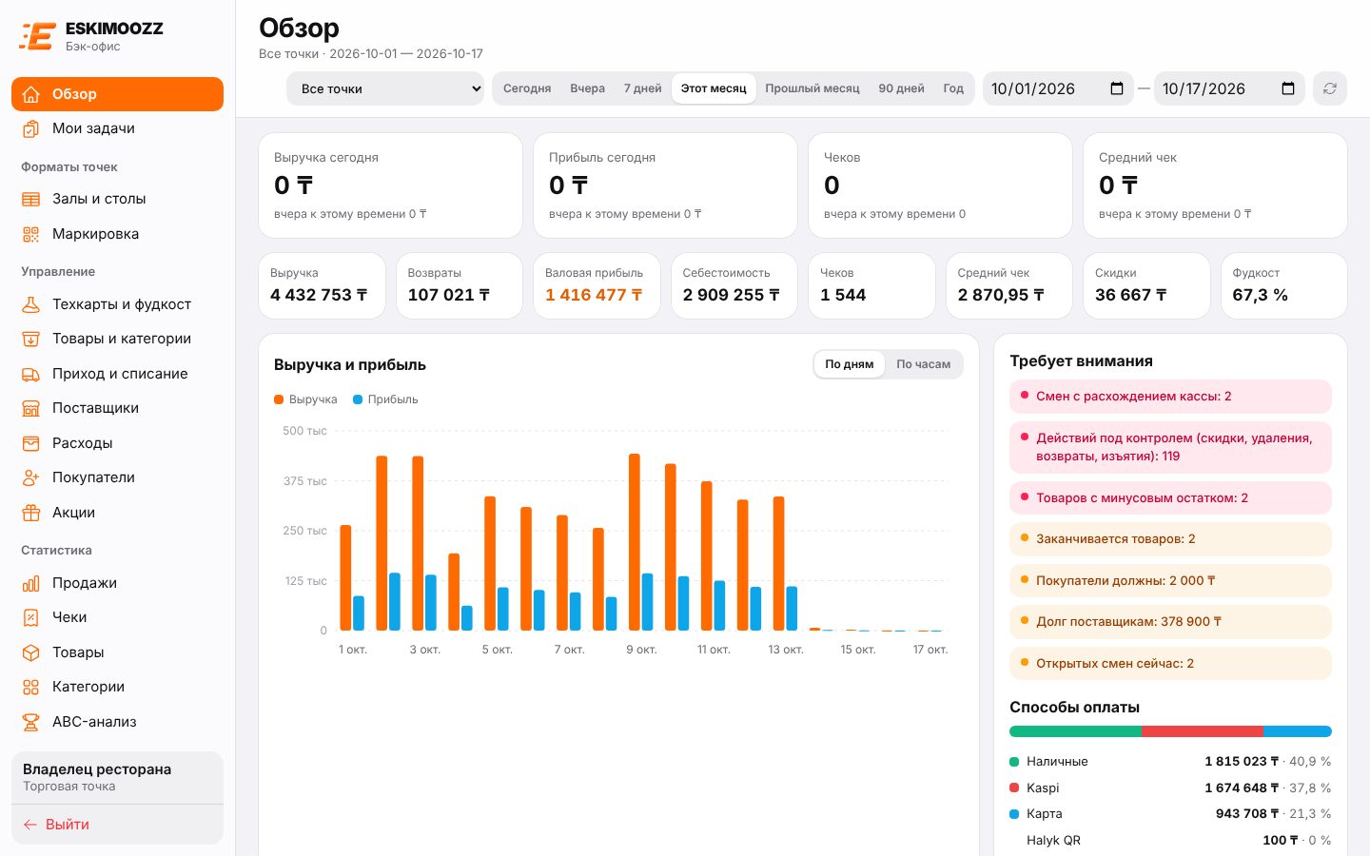Image resolution: width=1370 pixels, height=856 pixels.
Task: Open Маркировка via its QR code icon
Action: pos(31,234)
